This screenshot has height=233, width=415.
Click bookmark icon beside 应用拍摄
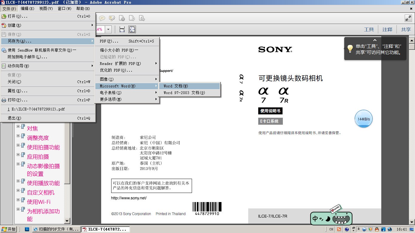click(x=23, y=155)
